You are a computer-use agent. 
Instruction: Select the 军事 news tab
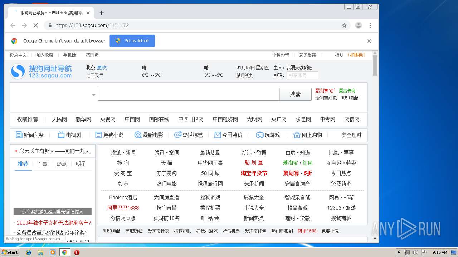(42, 164)
